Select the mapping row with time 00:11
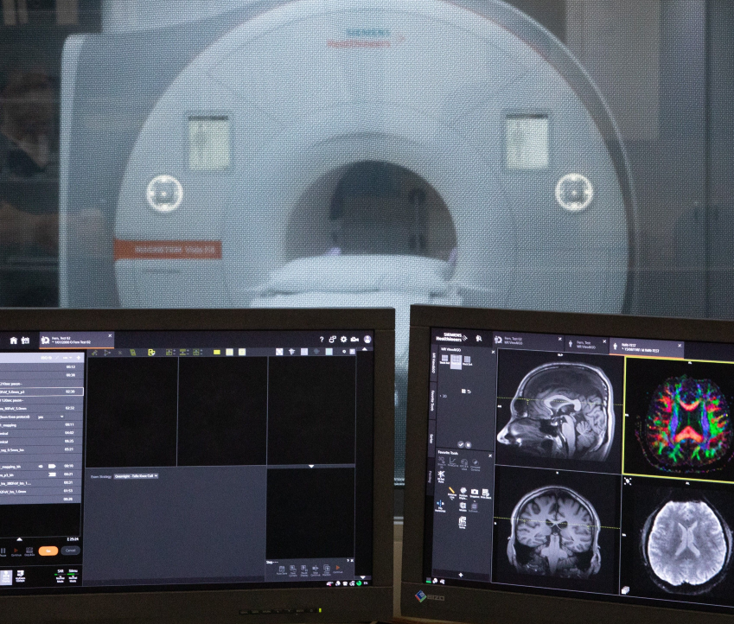Screen dimensions: 734x624 tap(41, 424)
